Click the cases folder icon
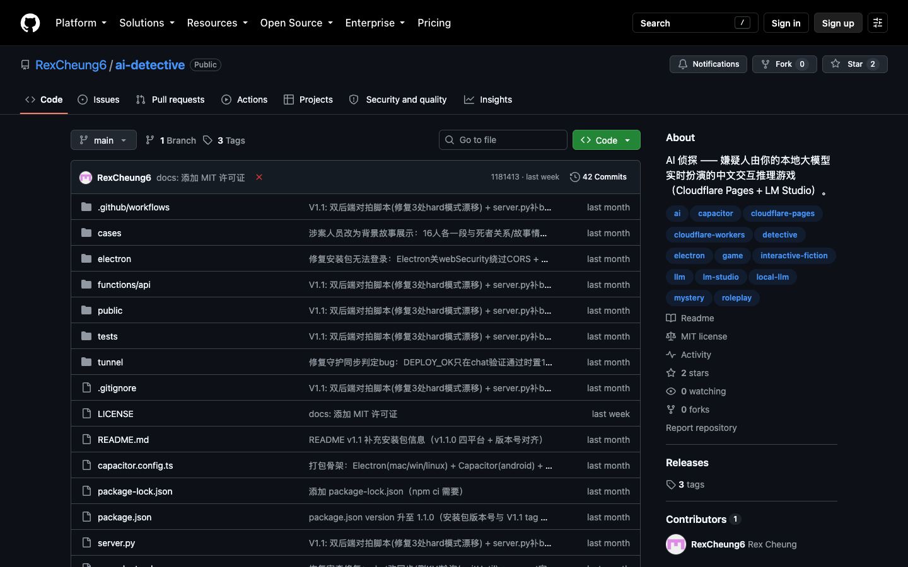 (86, 232)
